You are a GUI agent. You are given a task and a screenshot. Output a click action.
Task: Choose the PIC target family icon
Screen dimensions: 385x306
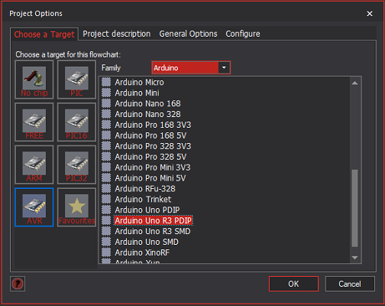[x=76, y=80]
